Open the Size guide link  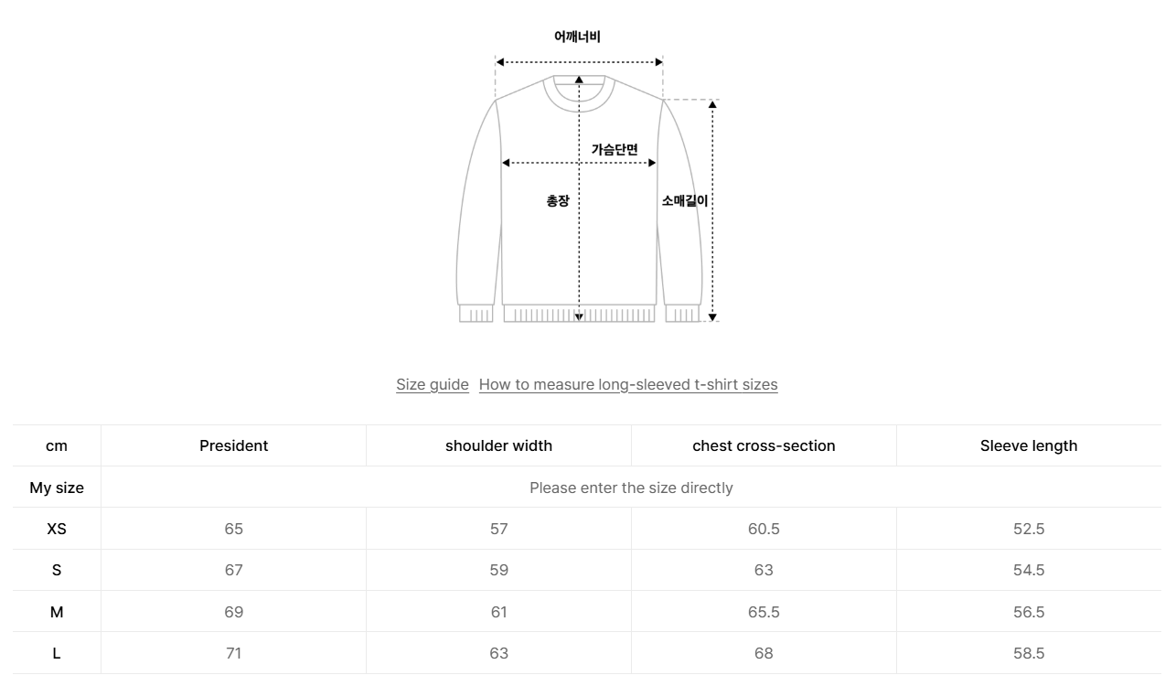[433, 384]
